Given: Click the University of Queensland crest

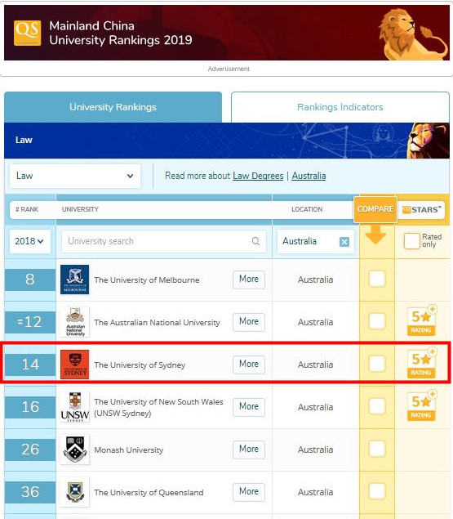Looking at the screenshot, I should (x=75, y=491).
